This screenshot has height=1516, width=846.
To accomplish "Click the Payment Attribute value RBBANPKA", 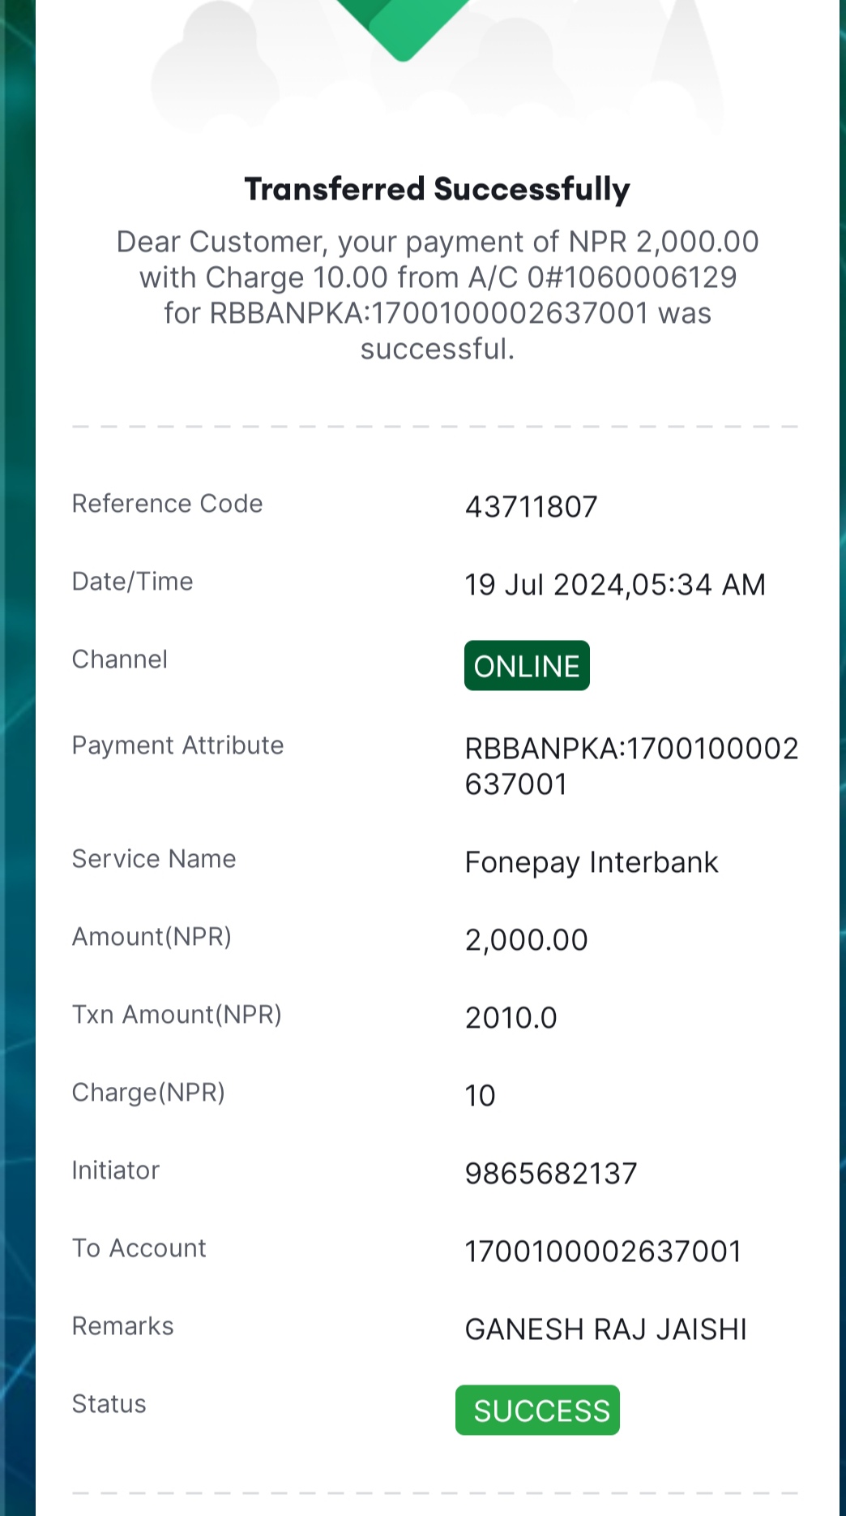I will pos(631,766).
